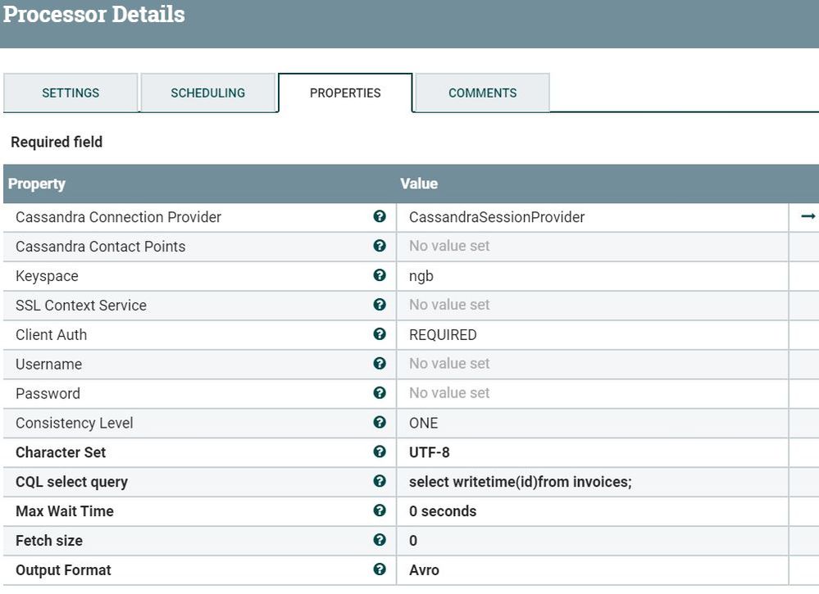Click SSL Context Service empty value
Image resolution: width=819 pixels, height=594 pixels.
tap(449, 305)
